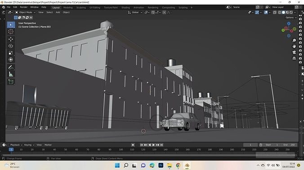The image size is (304, 170).
Task: Switch to rendered shading
Action: point(291,13)
